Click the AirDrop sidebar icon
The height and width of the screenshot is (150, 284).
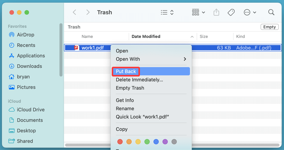[12, 35]
